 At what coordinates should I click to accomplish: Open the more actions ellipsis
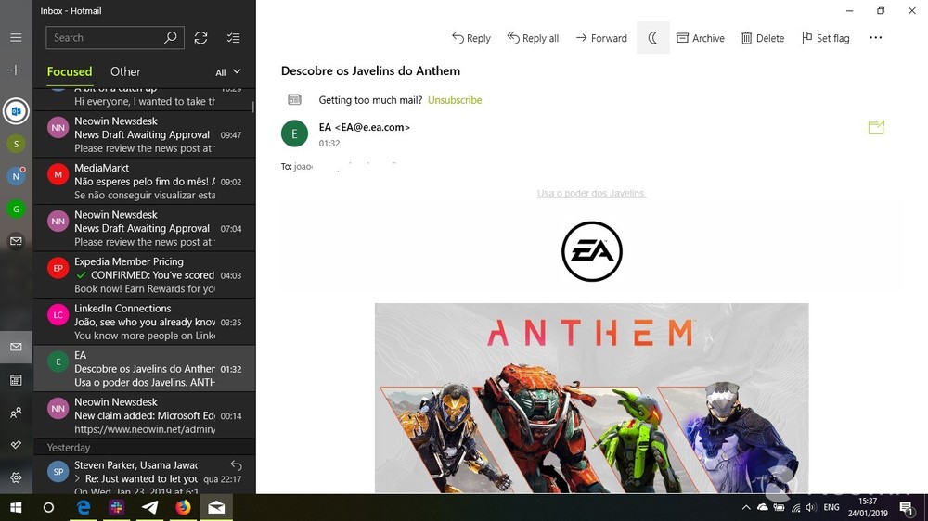[x=875, y=37]
